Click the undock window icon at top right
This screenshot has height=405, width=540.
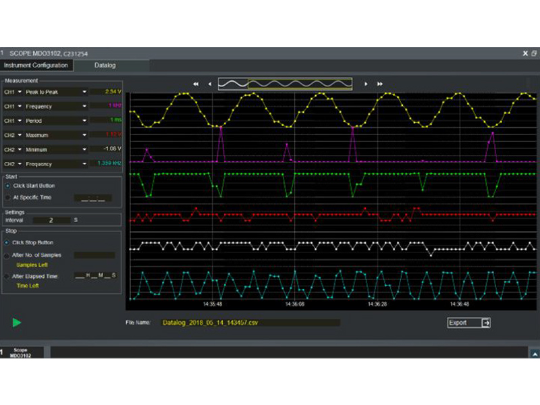pos(535,53)
